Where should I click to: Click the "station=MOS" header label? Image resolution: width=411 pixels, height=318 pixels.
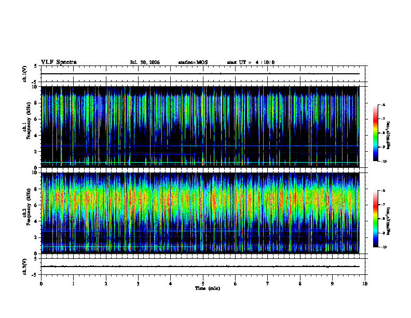click(x=193, y=62)
